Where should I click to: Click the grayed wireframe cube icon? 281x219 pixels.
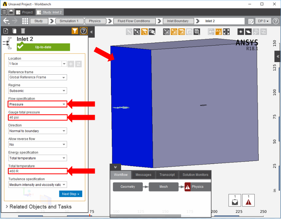[x=264, y=32]
